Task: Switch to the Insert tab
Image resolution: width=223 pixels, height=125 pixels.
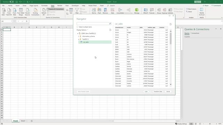Action: [x=17, y=6]
